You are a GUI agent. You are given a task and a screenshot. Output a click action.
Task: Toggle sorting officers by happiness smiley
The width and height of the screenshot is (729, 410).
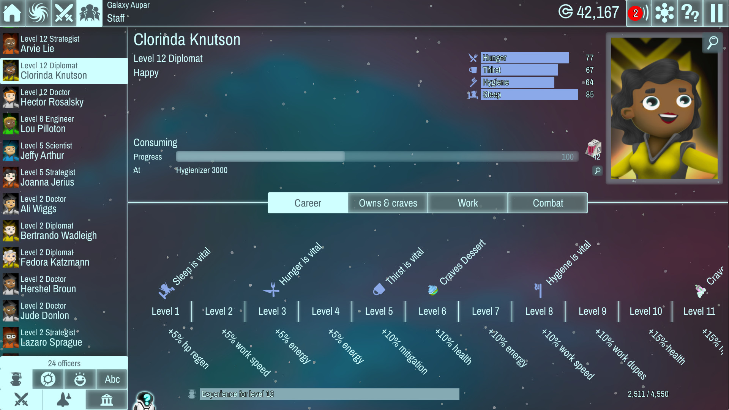click(80, 379)
